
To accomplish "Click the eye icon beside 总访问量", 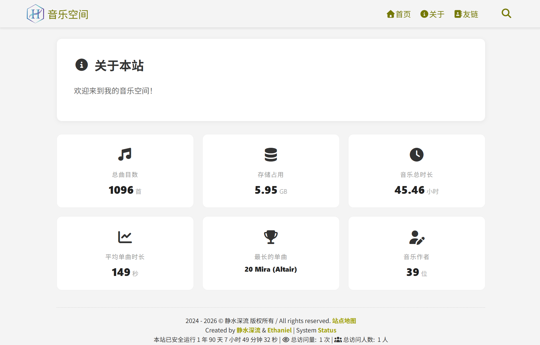I will [x=286, y=340].
